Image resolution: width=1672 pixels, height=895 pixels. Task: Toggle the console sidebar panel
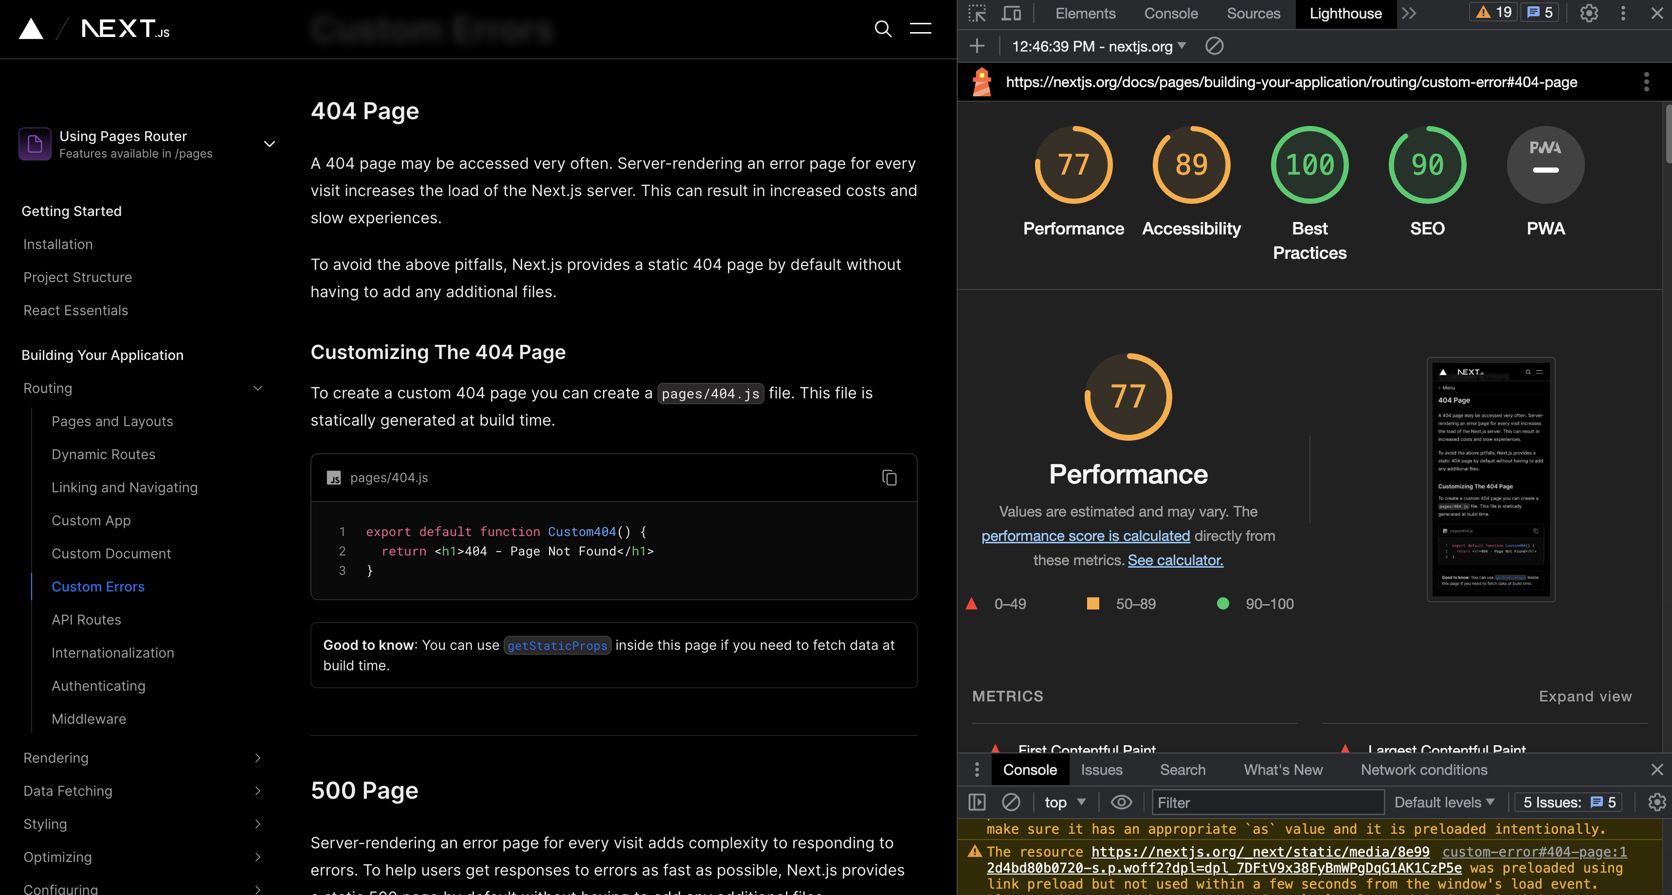977,802
